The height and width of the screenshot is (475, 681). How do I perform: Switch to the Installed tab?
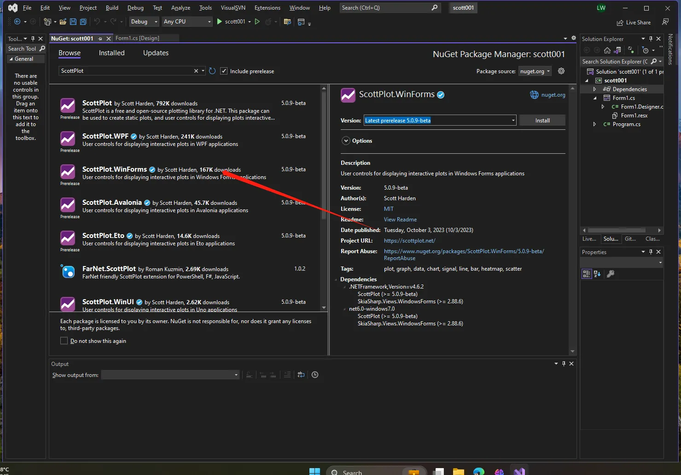(111, 53)
